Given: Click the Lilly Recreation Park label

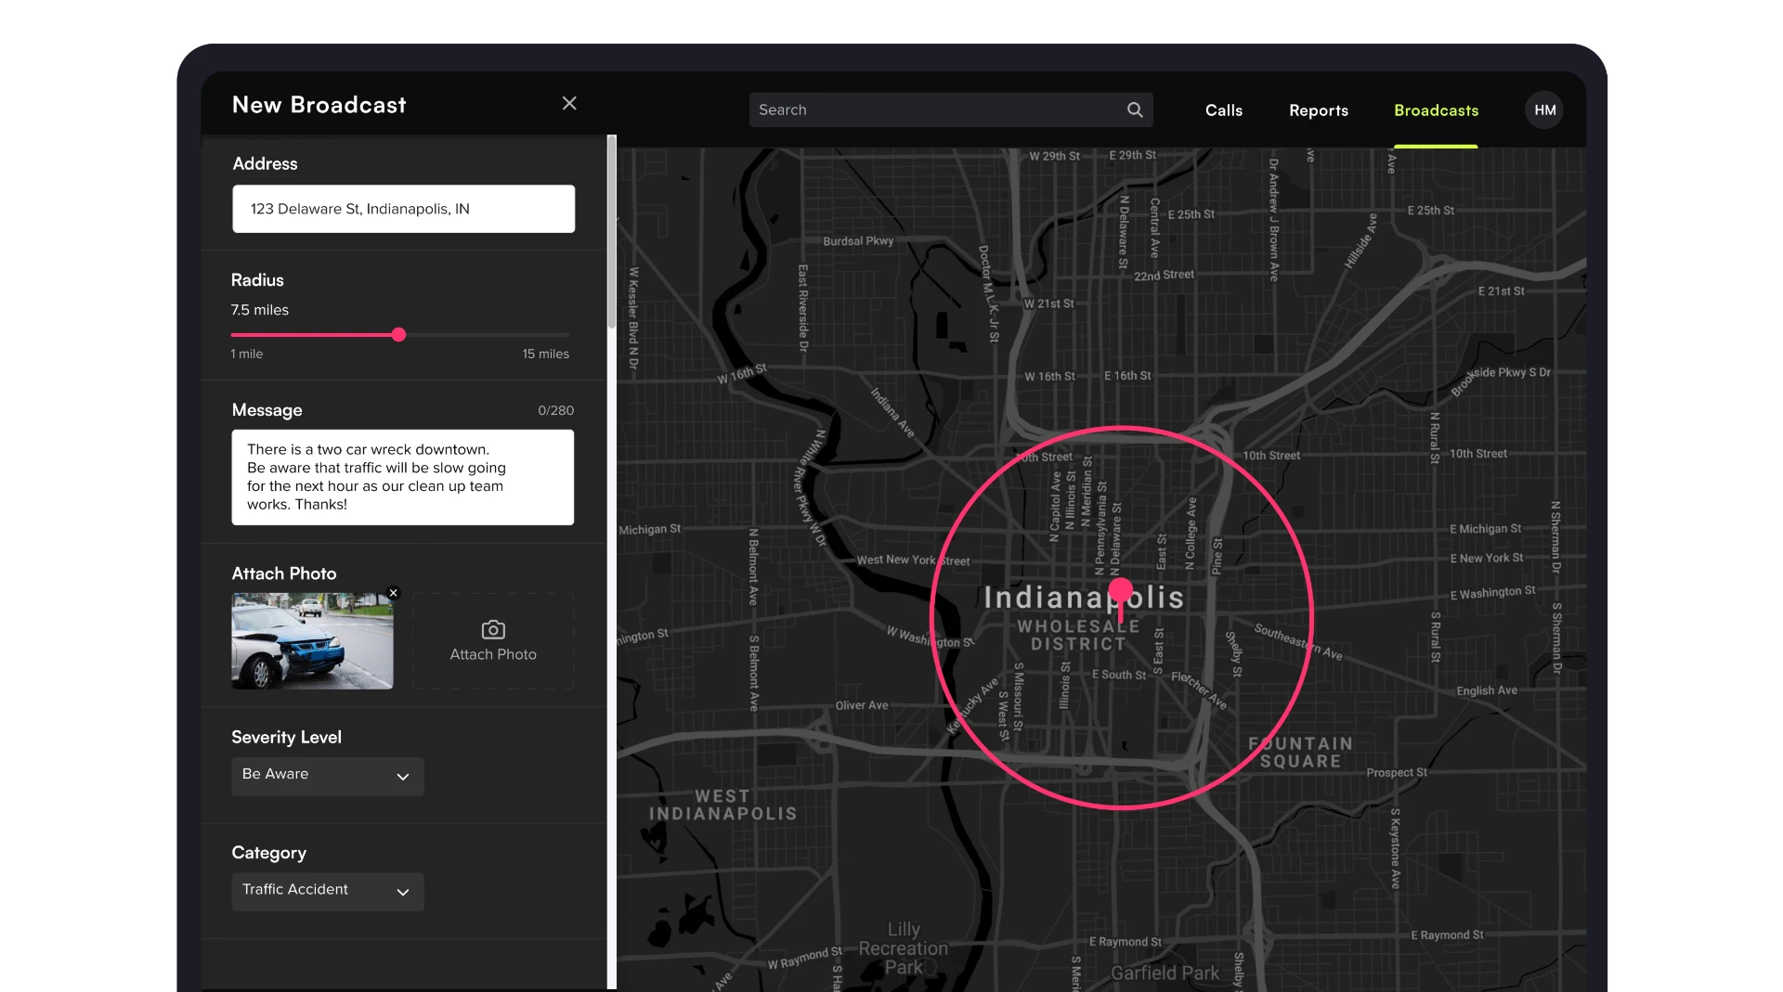Looking at the screenshot, I should point(903,947).
